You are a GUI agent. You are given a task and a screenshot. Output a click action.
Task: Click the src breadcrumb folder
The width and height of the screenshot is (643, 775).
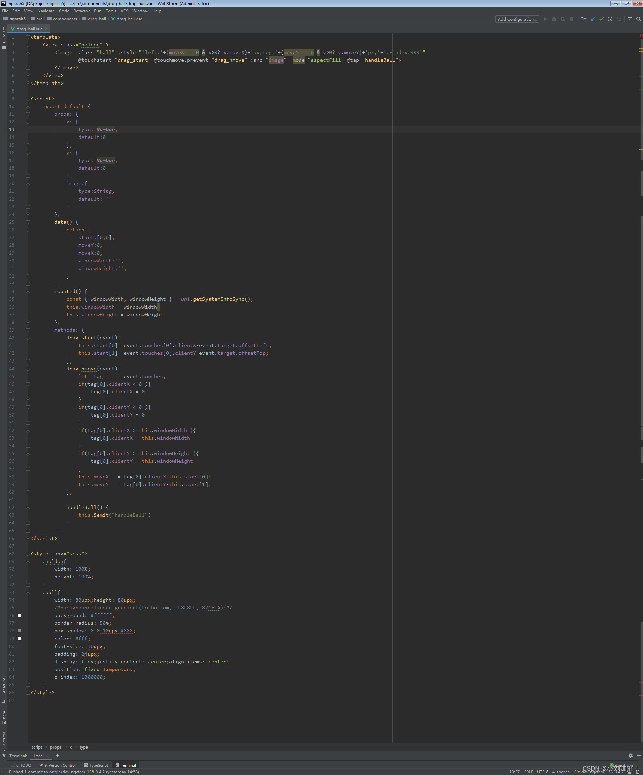click(37, 19)
